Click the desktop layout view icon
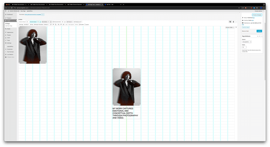 (x=230, y=22)
